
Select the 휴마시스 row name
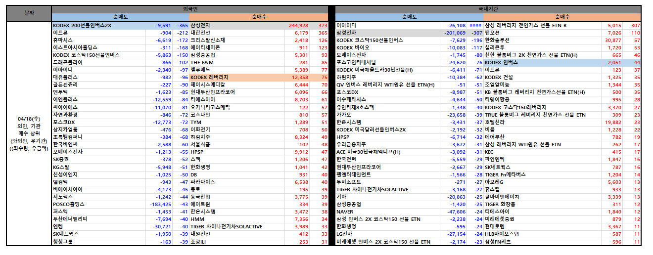[x=98, y=40]
